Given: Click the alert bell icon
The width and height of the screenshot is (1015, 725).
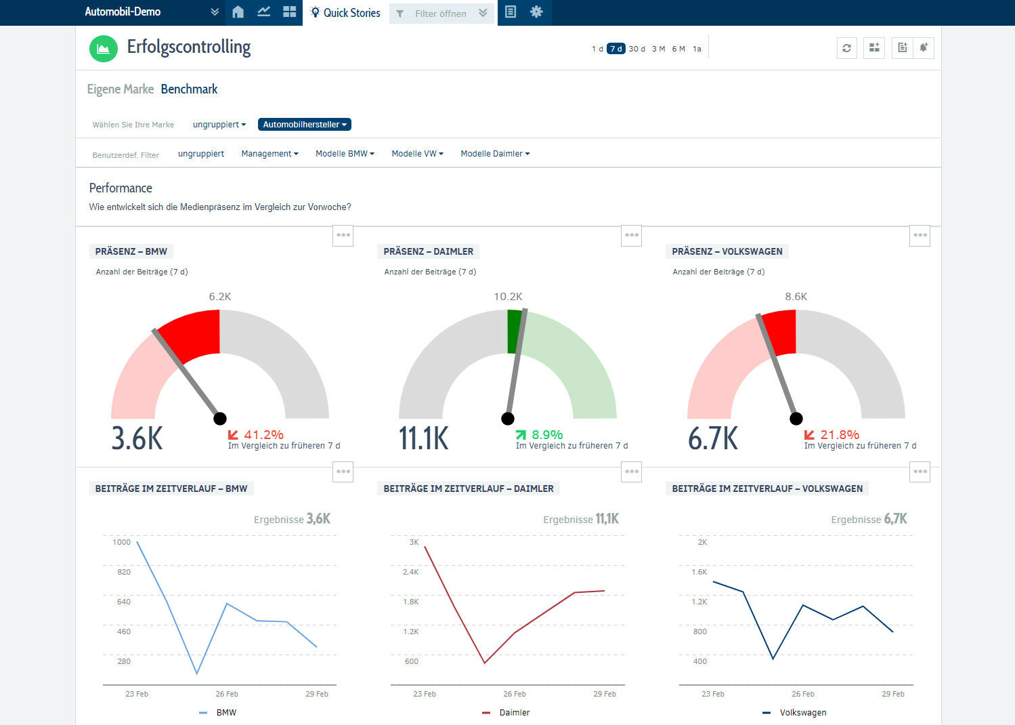Looking at the screenshot, I should coord(924,48).
